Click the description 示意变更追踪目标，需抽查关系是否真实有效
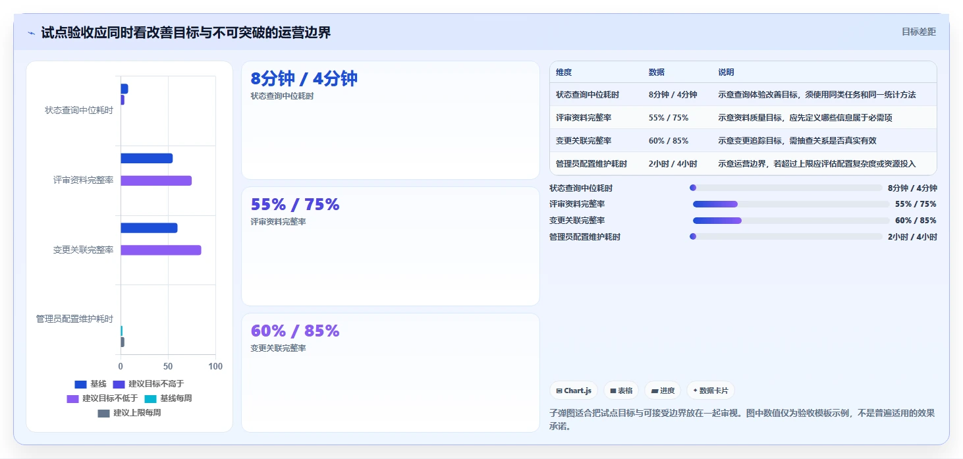The height and width of the screenshot is (459, 963). [x=797, y=141]
